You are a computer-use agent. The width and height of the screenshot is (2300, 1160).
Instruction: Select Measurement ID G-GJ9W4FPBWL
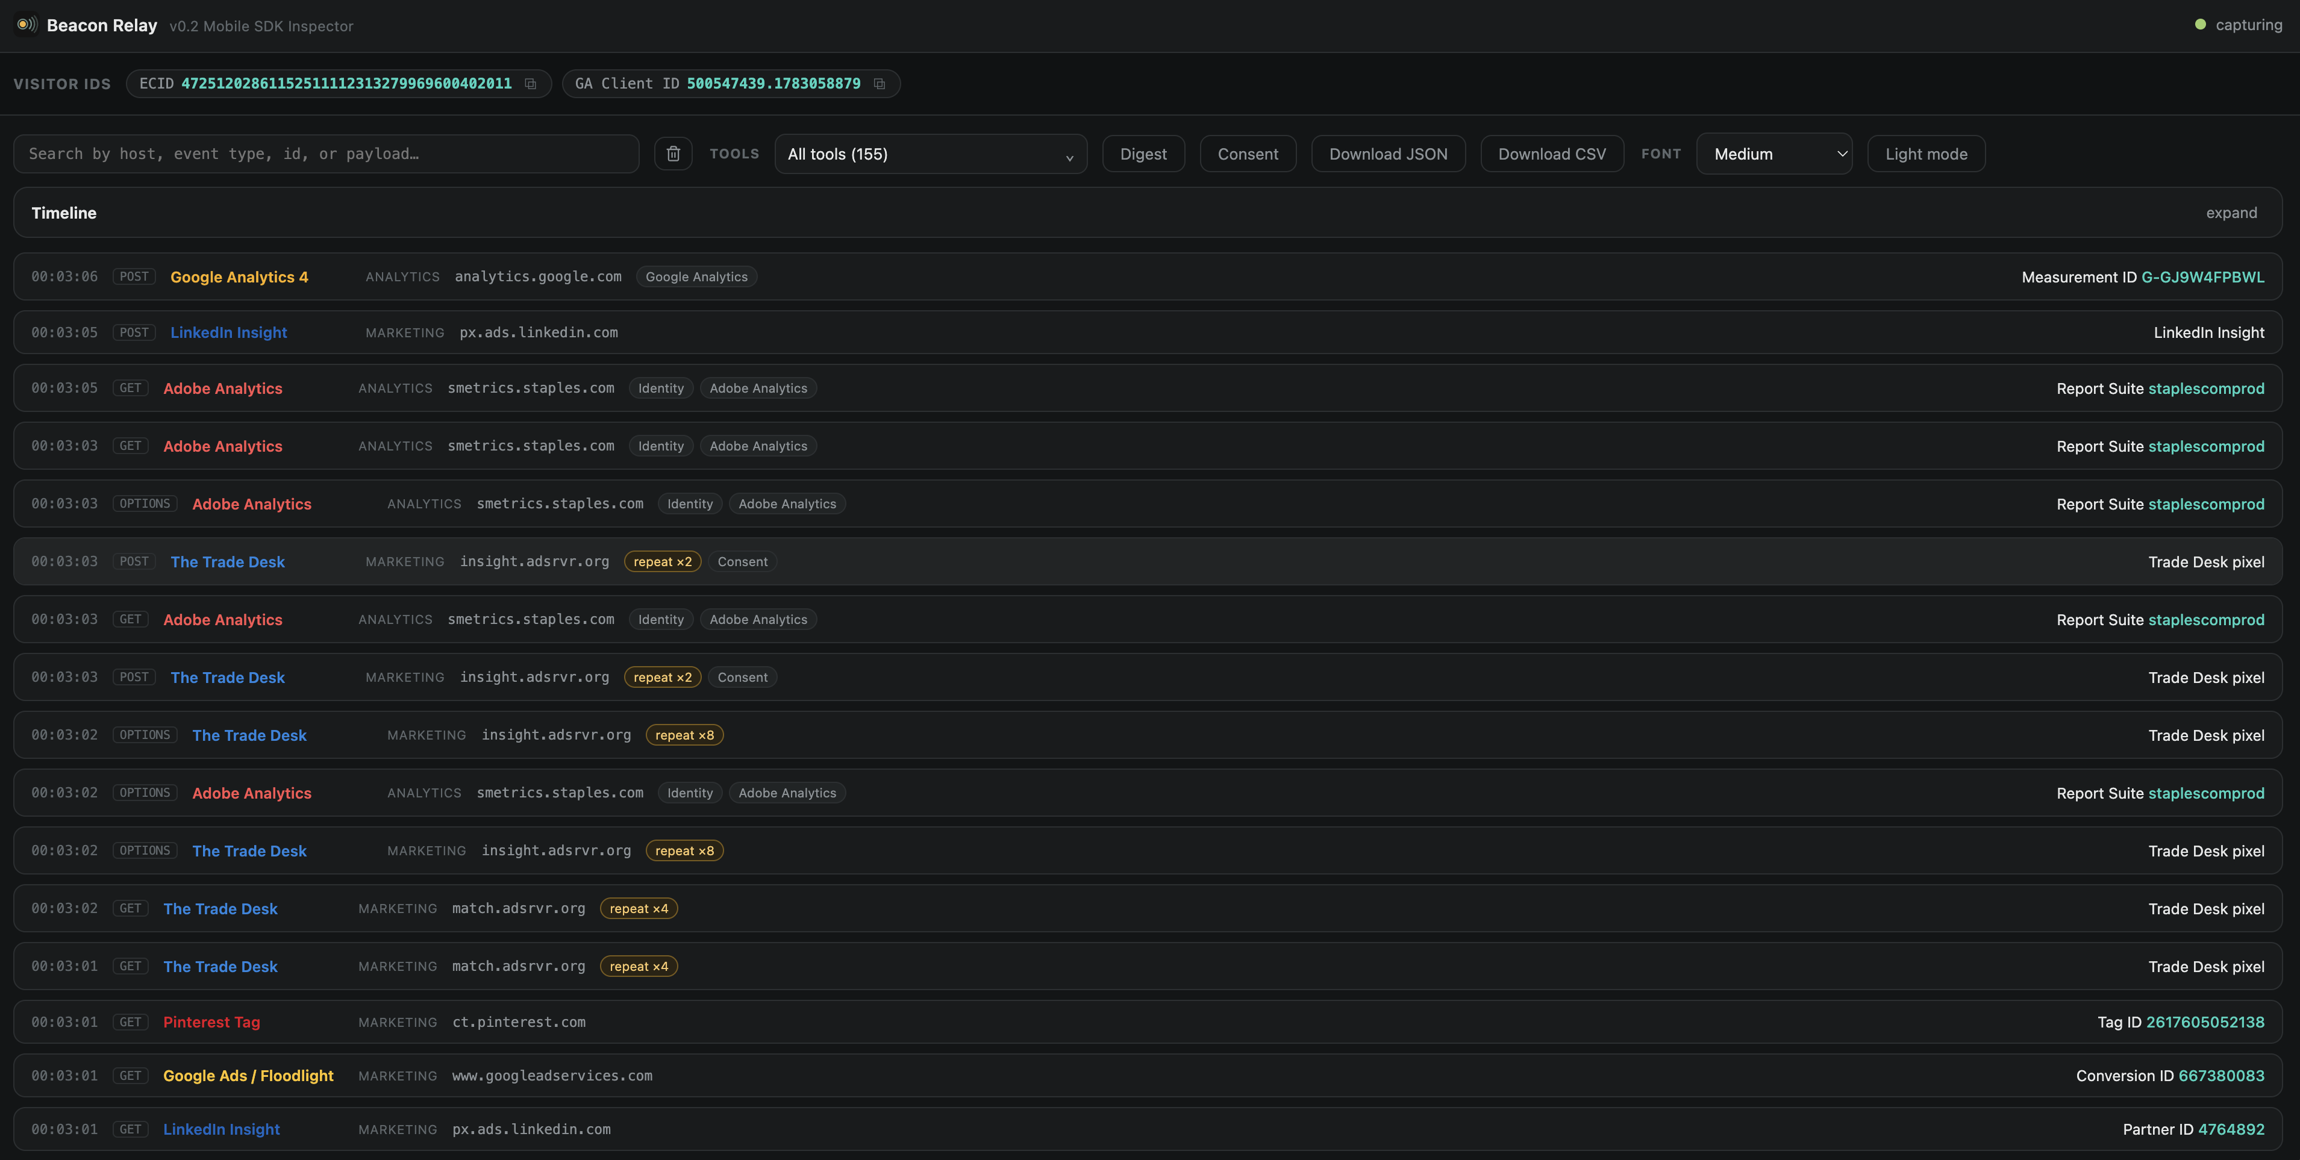tap(2202, 277)
